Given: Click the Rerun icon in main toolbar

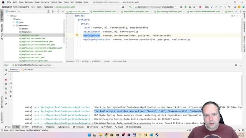Looking at the screenshot, I should pyautogui.click(x=181, y=7).
